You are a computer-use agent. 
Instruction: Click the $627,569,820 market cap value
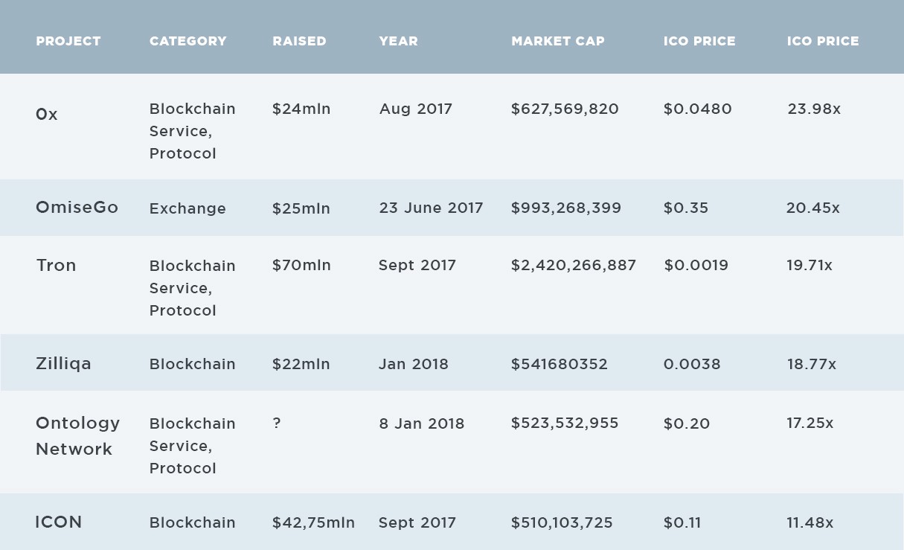point(565,109)
